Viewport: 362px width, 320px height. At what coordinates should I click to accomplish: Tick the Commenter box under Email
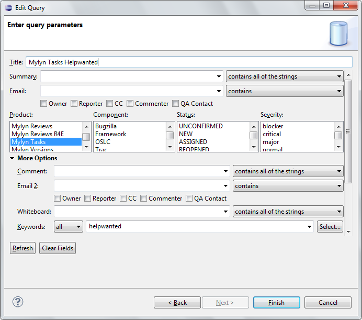click(130, 103)
